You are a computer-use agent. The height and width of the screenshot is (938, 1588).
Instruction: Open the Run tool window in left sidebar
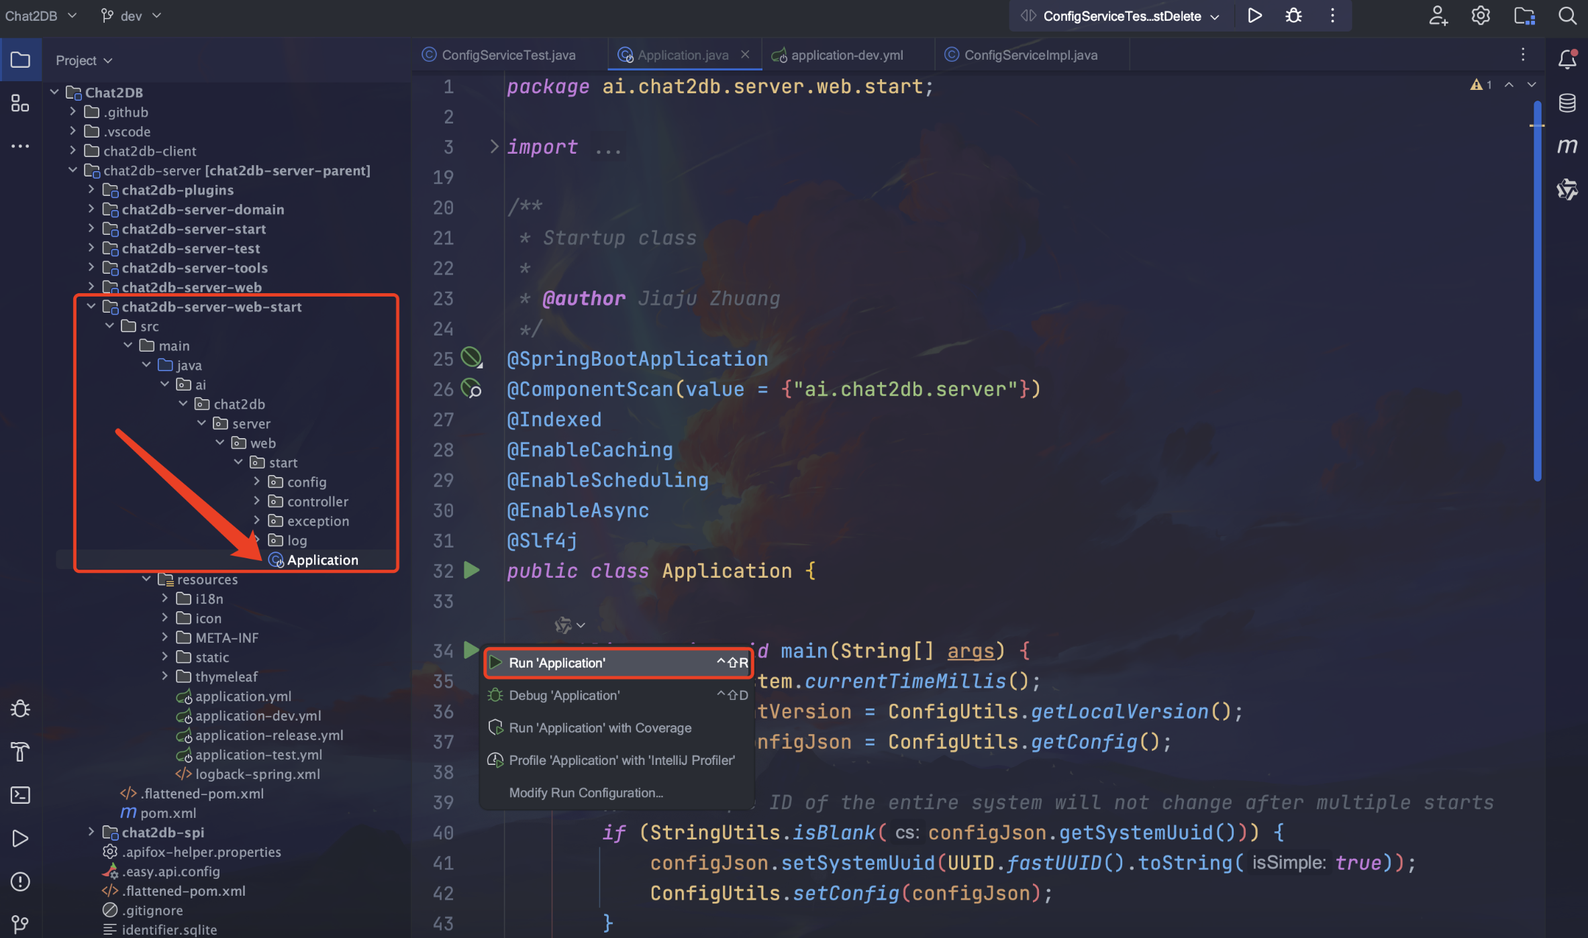[x=20, y=838]
